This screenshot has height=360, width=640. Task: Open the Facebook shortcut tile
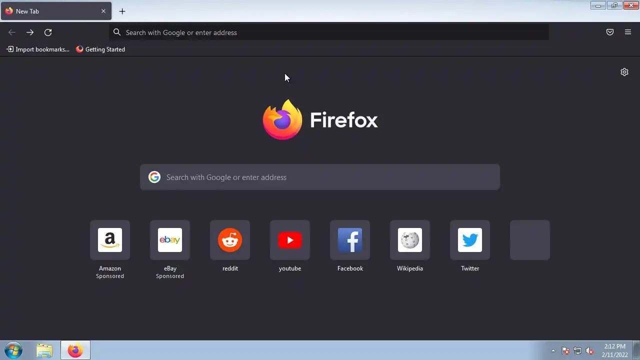(350, 240)
